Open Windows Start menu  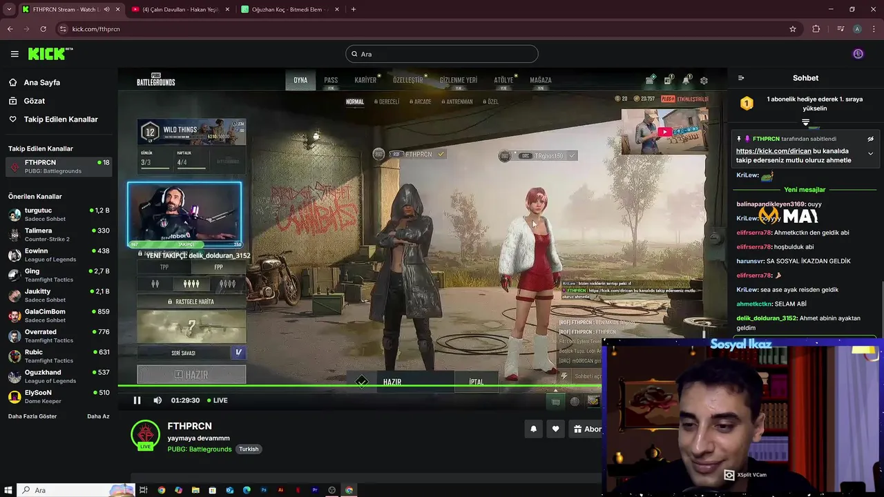[8, 490]
